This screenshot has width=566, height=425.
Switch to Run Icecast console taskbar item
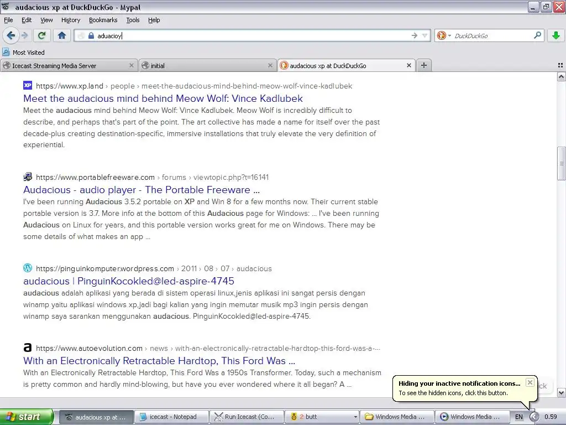tap(247, 417)
